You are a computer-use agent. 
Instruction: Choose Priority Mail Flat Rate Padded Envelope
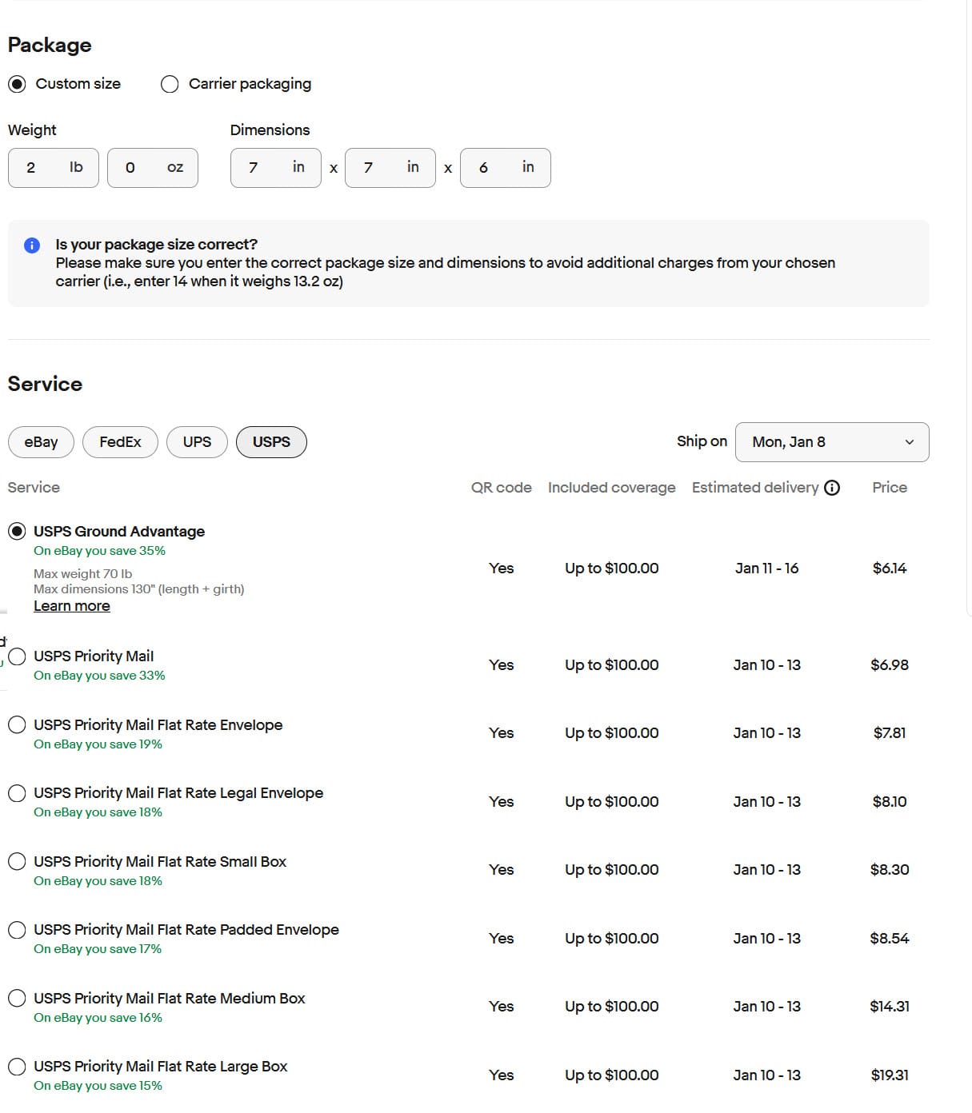coord(17,930)
